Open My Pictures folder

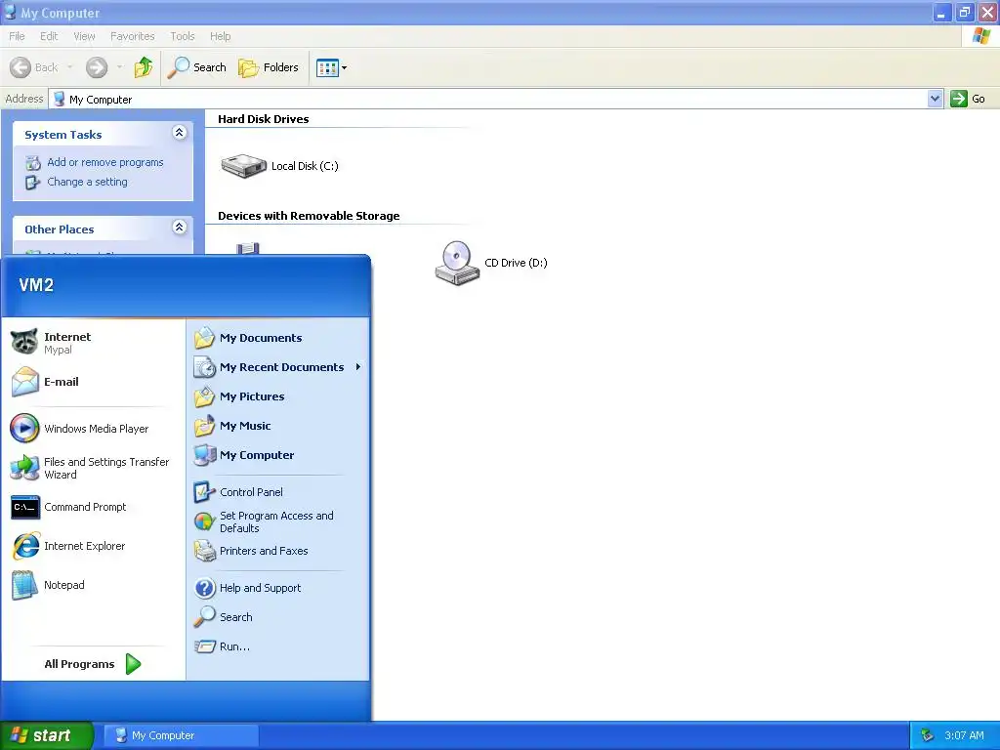[x=277, y=396]
